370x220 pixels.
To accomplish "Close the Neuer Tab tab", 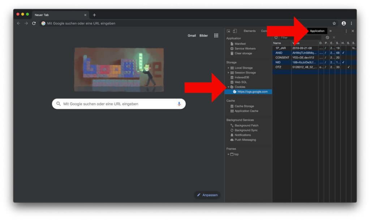I will coord(85,15).
